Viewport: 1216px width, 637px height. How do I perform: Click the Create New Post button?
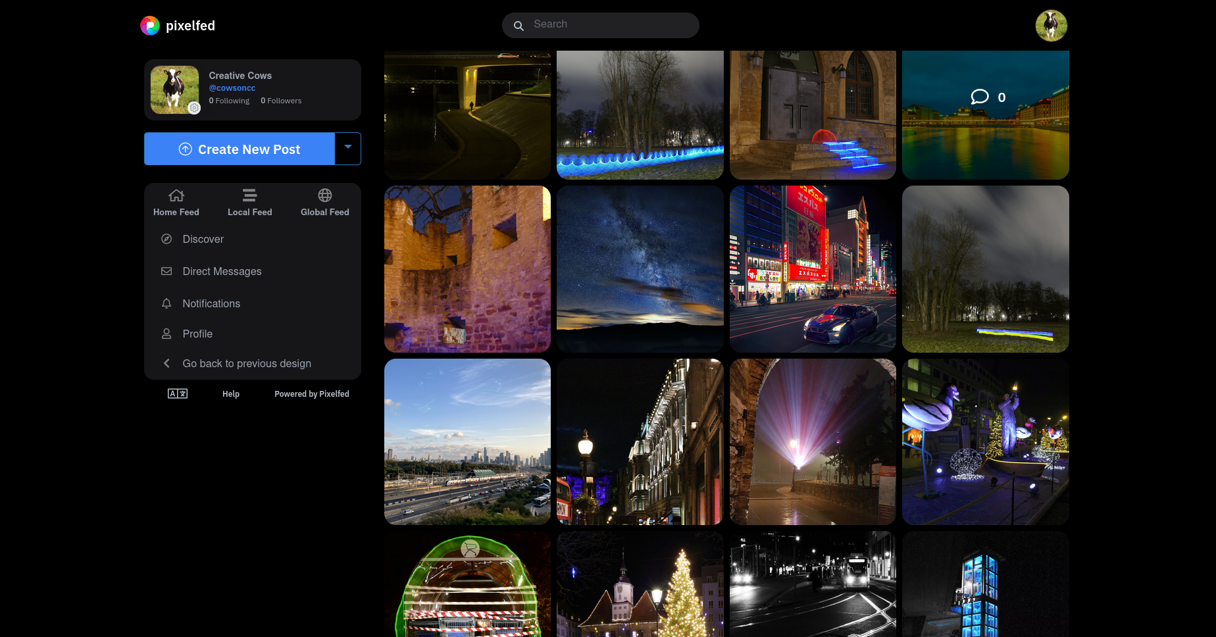240,149
